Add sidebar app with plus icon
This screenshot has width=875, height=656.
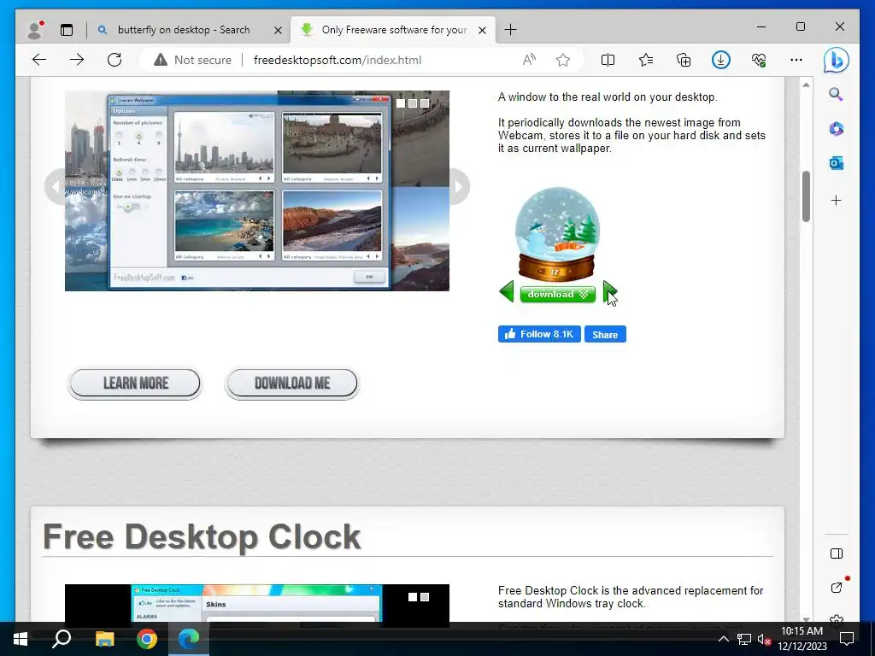tap(836, 200)
